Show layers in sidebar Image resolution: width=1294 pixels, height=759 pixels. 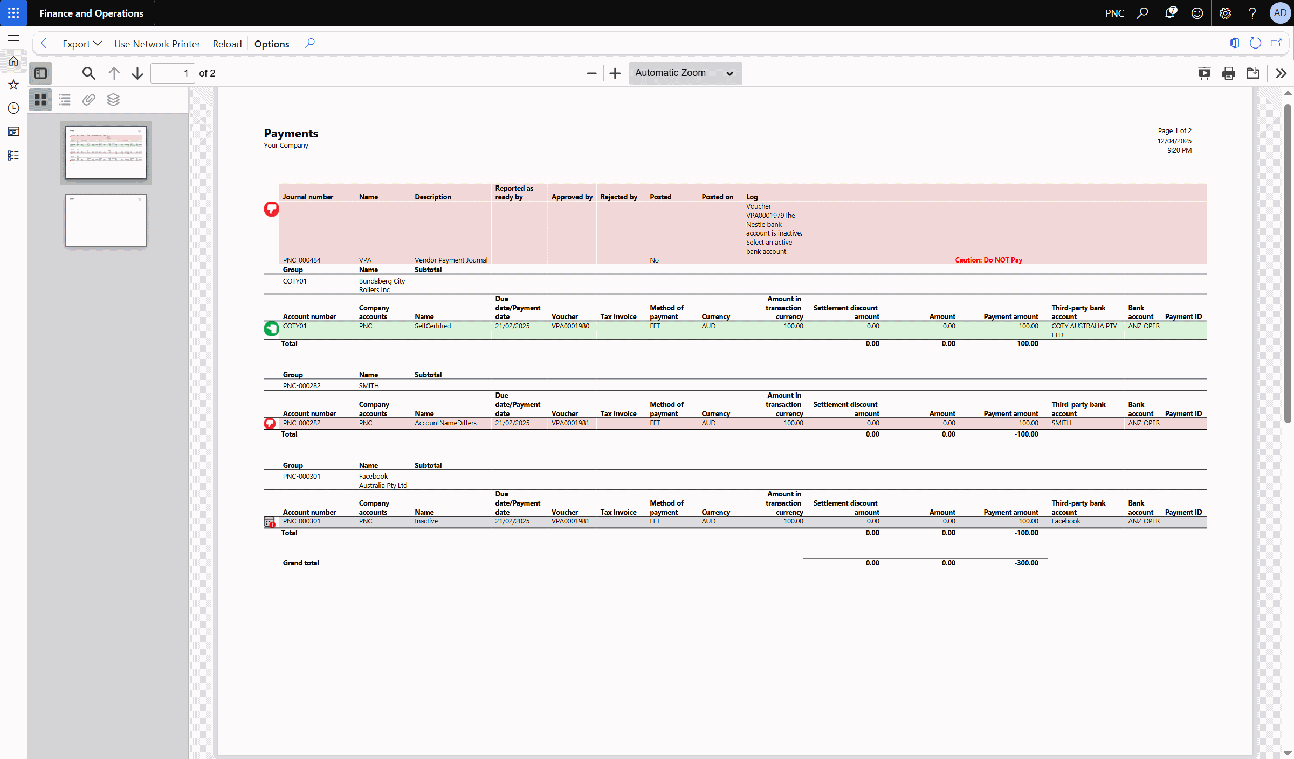pos(113,100)
